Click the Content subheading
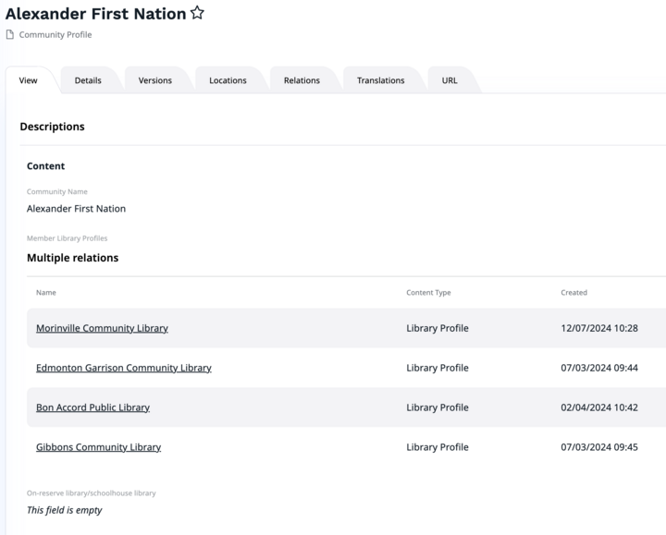666x535 pixels. tap(46, 166)
